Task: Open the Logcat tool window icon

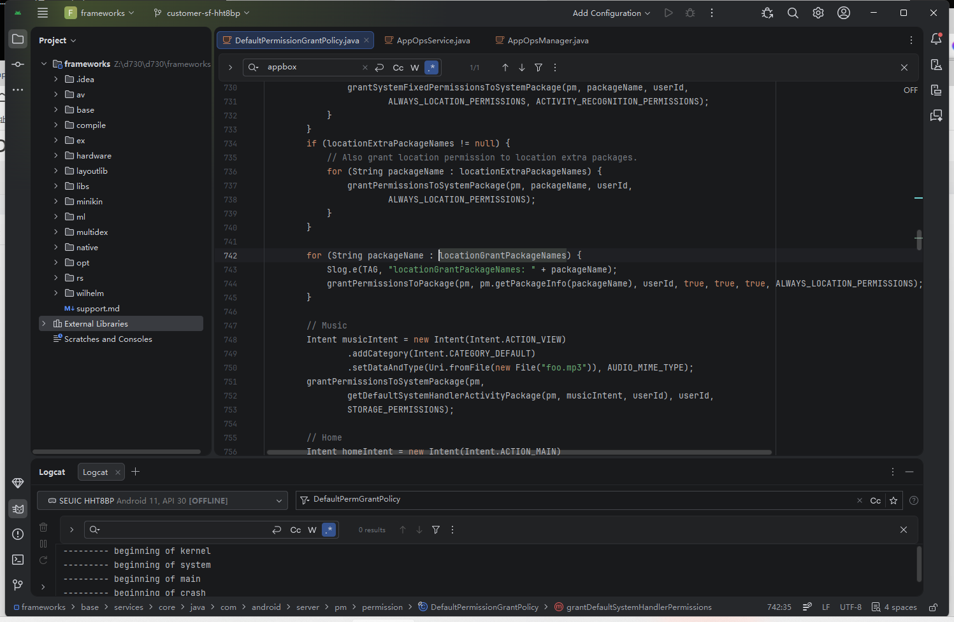Action: (18, 509)
